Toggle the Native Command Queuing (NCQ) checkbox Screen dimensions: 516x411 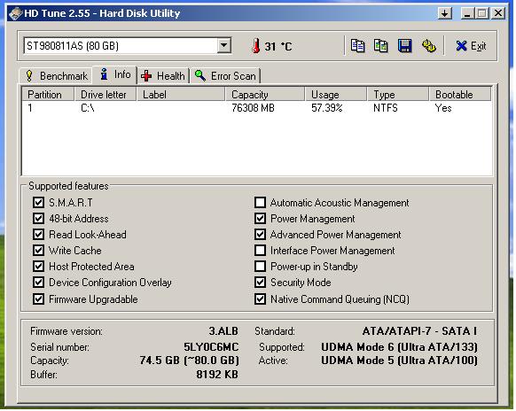[260, 299]
